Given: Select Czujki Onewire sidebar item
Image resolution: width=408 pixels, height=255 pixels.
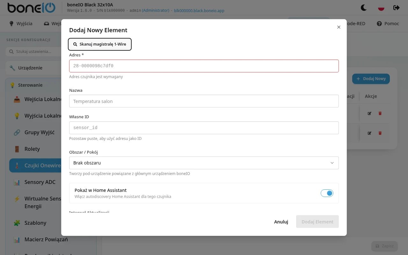Looking at the screenshot, I should (35, 165).
